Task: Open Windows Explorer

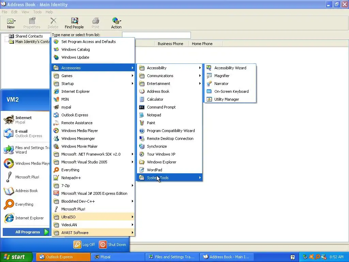Action: [x=170, y=162]
